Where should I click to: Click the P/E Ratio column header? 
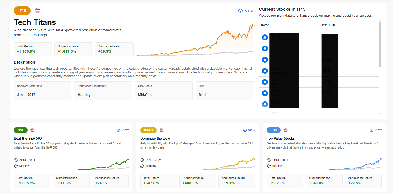click(328, 25)
